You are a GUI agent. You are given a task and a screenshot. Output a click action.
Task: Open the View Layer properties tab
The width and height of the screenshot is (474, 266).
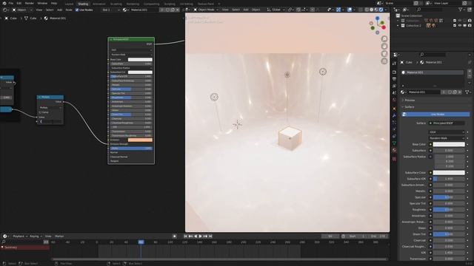394,86
